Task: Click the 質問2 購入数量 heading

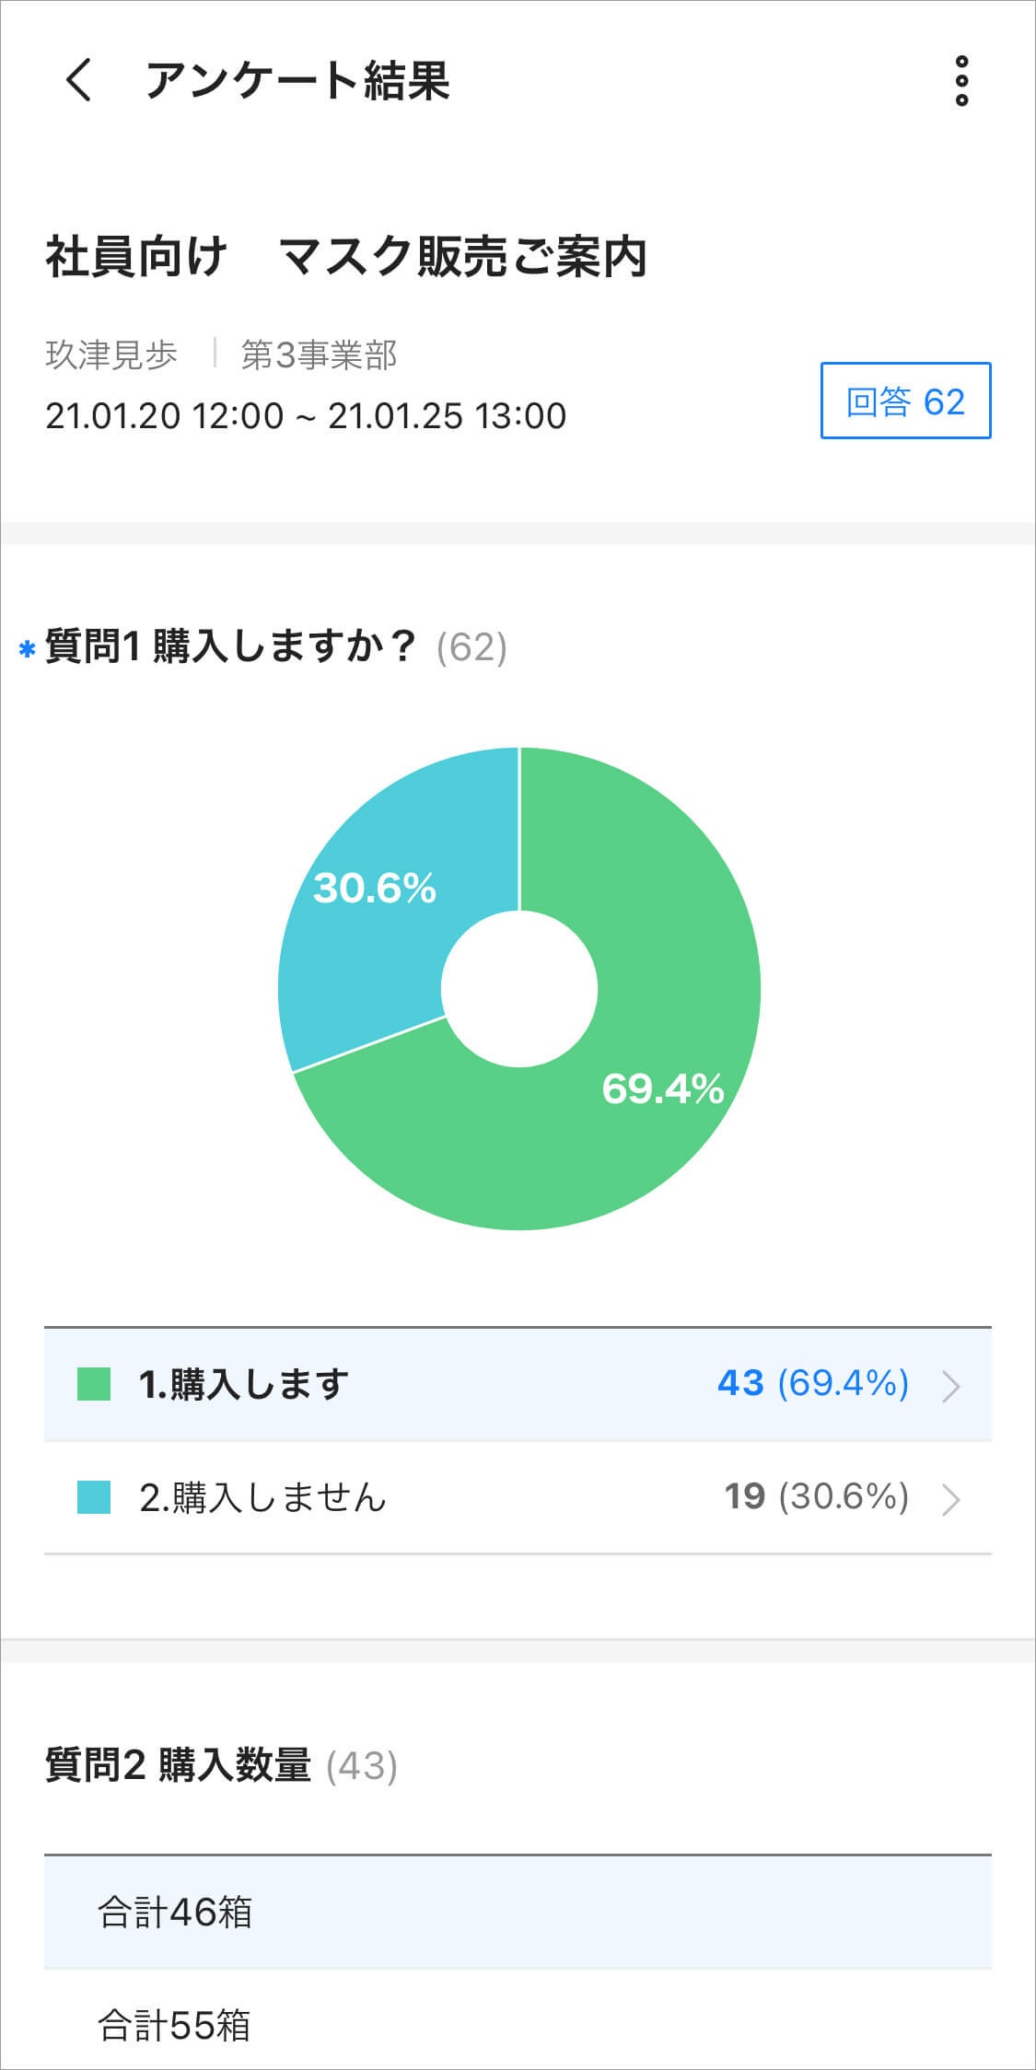Action: point(178,1765)
